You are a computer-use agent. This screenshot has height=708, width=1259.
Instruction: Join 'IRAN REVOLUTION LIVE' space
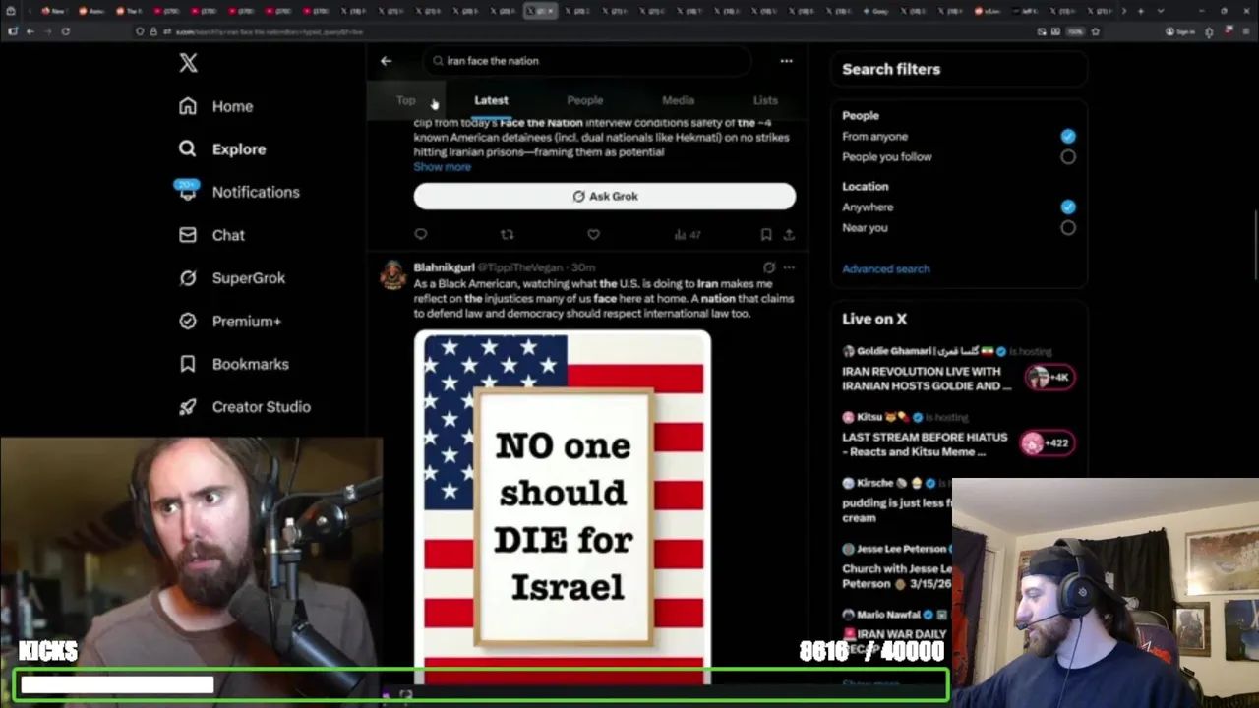pos(927,379)
